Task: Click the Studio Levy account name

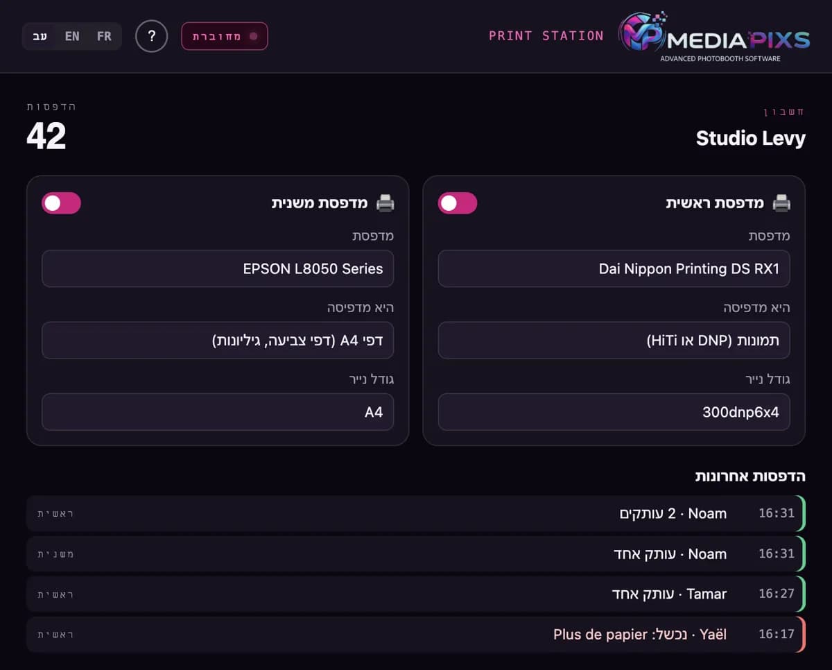Action: pyautogui.click(x=750, y=138)
